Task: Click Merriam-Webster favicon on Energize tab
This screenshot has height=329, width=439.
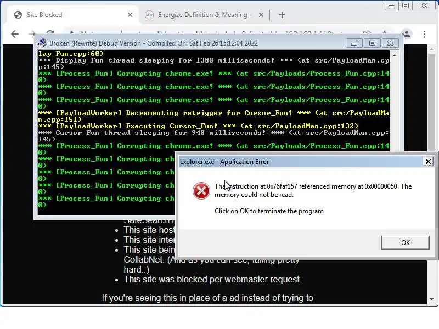Action: pyautogui.click(x=149, y=15)
